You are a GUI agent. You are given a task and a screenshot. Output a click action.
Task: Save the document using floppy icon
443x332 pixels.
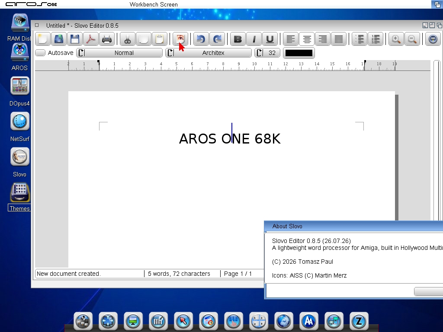click(75, 39)
